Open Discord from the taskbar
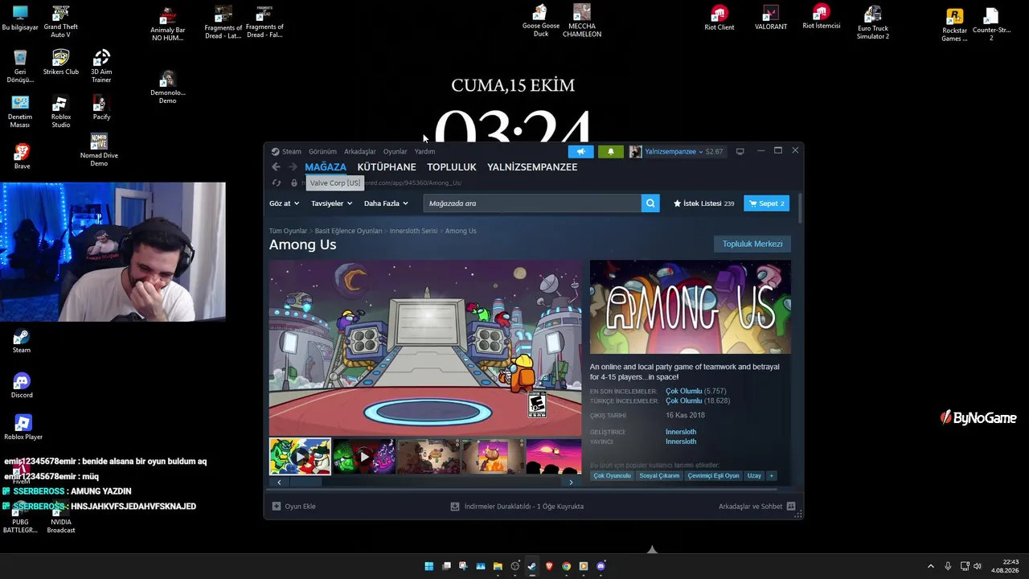This screenshot has height=579, width=1029. (x=601, y=566)
